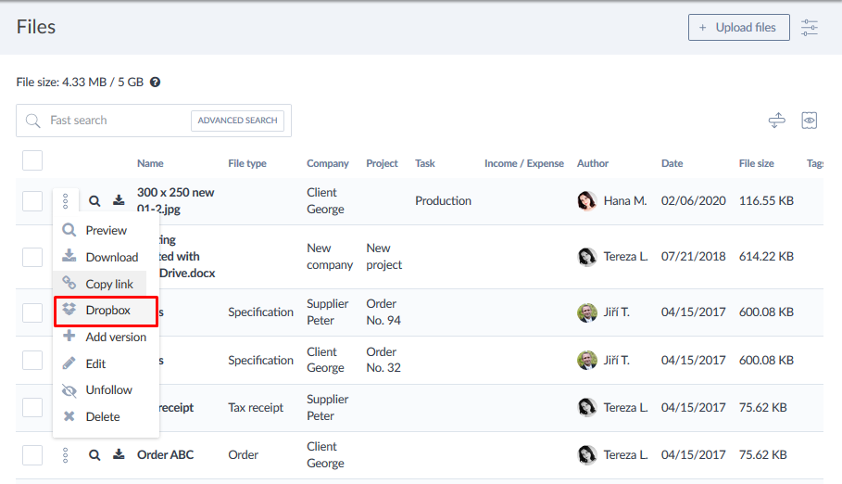Open three-dot menu for Order ABC row
The width and height of the screenshot is (842, 484).
(x=66, y=454)
